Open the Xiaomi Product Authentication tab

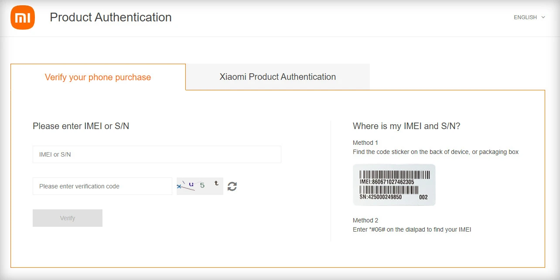(x=277, y=77)
